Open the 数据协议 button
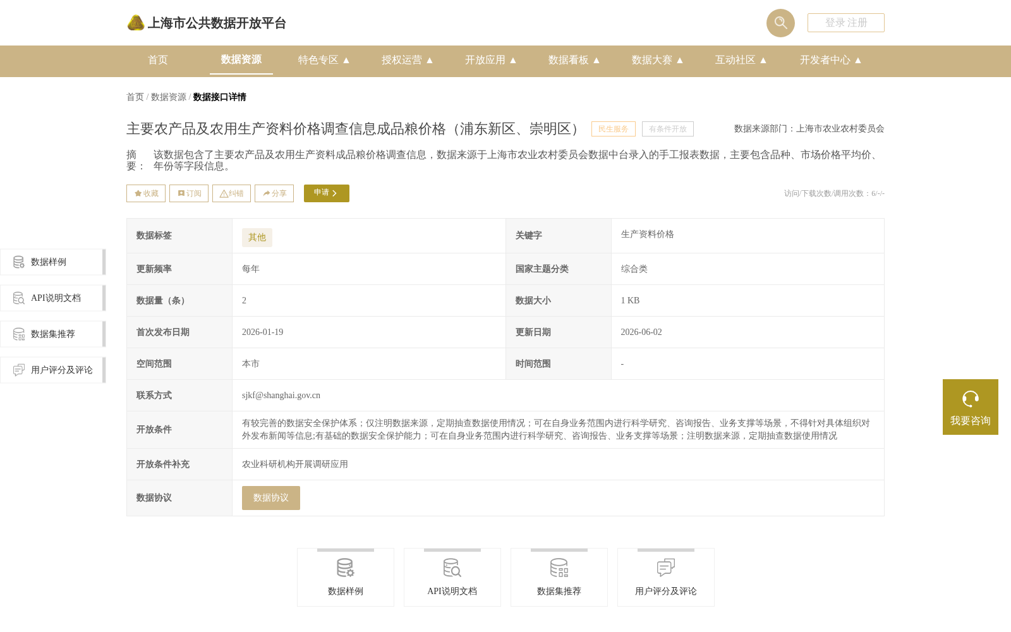1011x632 pixels. [271, 498]
